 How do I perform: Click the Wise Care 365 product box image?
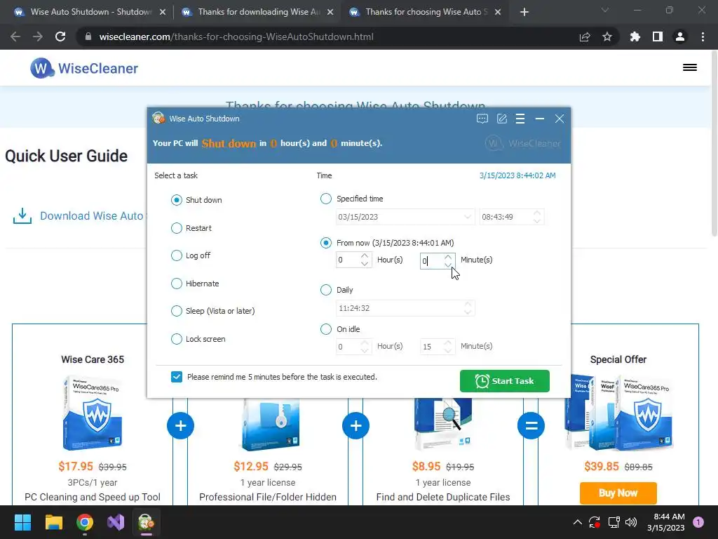[93, 413]
